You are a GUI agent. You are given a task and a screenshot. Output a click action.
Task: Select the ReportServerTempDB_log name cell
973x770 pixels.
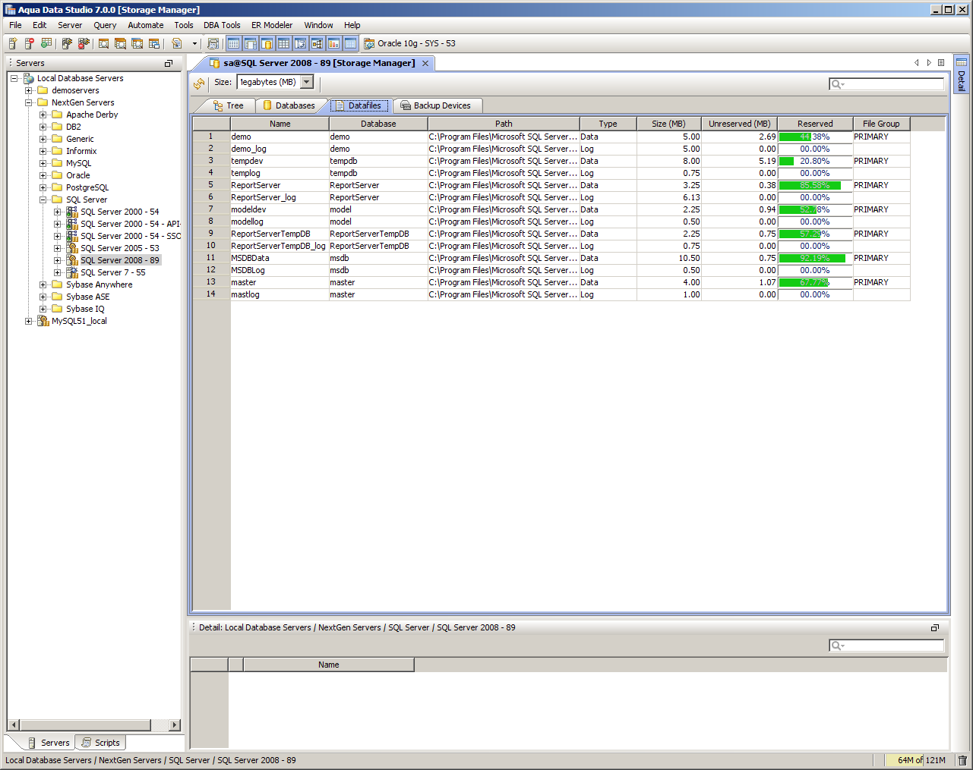(x=280, y=246)
